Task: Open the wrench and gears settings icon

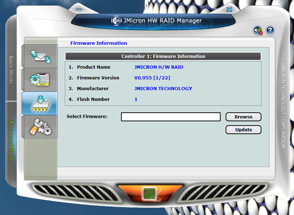Action: pyautogui.click(x=40, y=127)
